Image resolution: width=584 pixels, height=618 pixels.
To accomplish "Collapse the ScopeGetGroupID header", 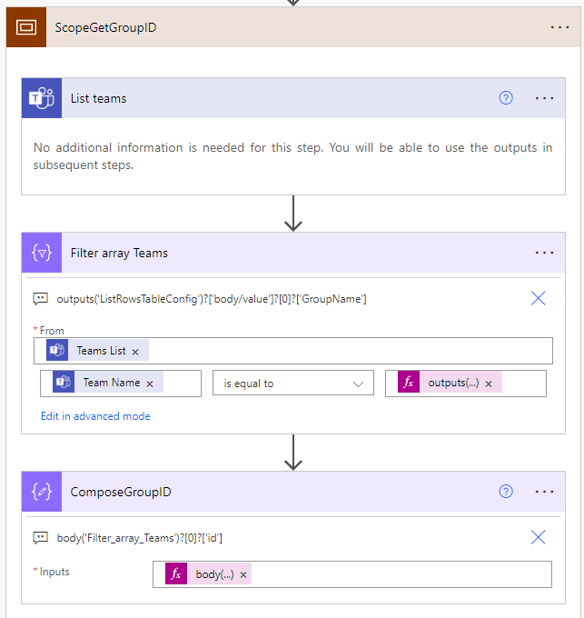I will [x=293, y=27].
